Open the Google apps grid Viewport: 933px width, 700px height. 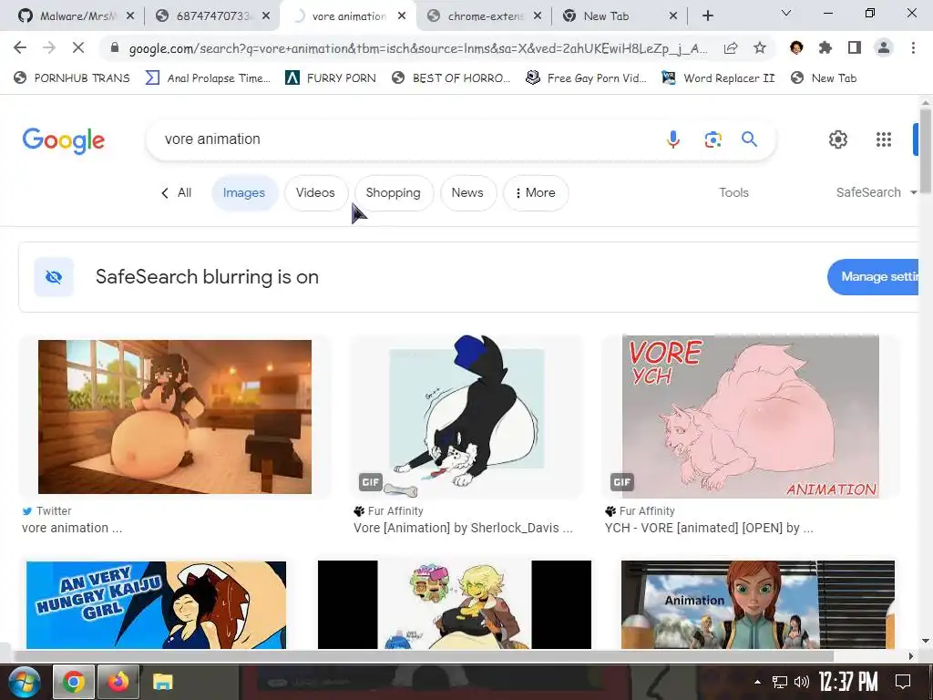pos(884,139)
